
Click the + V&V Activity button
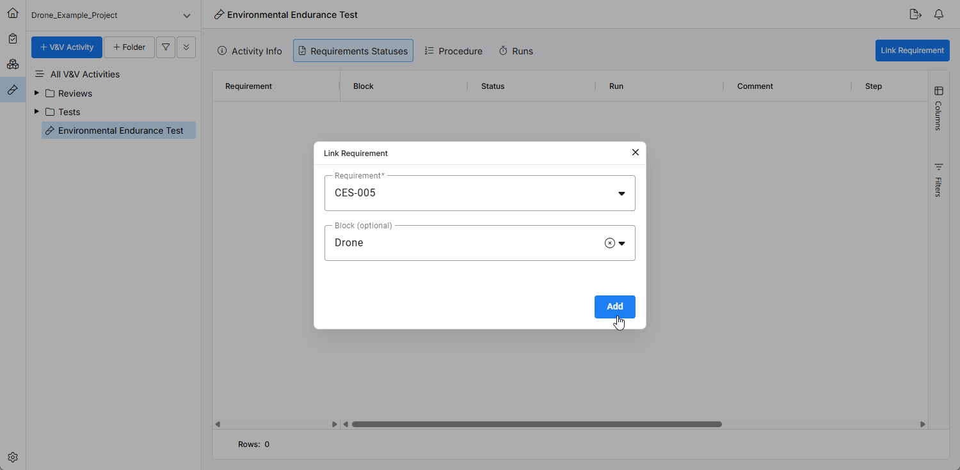click(67, 47)
